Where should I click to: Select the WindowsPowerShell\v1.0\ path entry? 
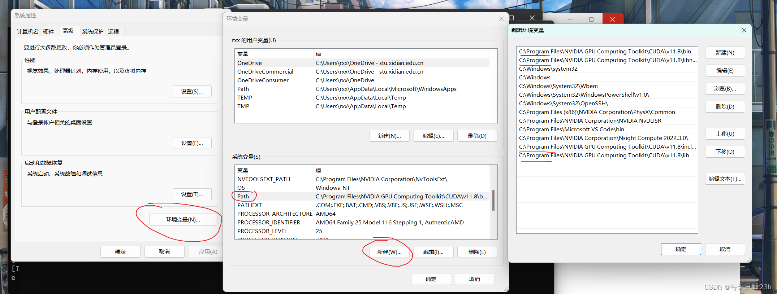(x=607, y=95)
